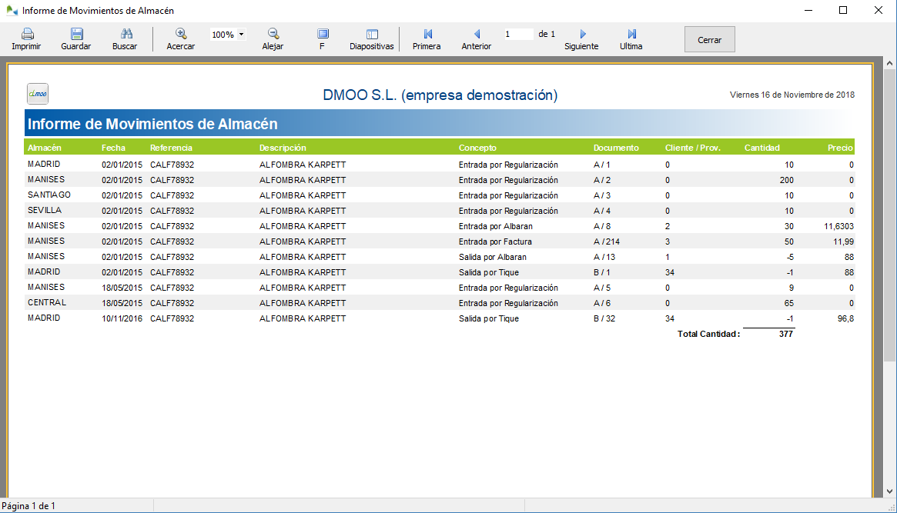Click the dmoo logo on the report
897x513 pixels.
coord(37,93)
